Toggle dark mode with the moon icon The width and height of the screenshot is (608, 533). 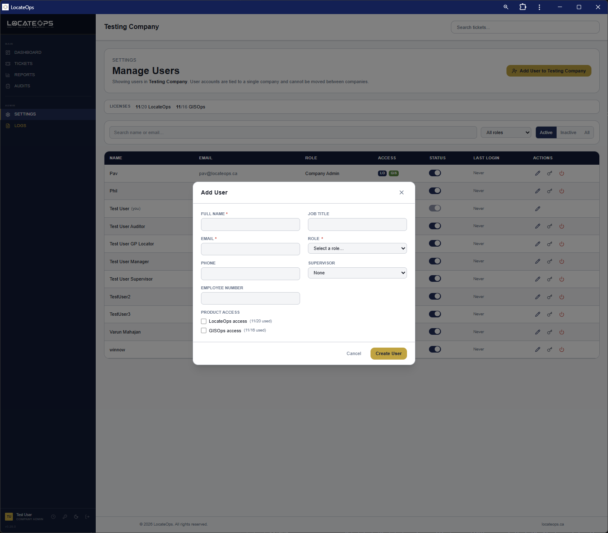(76, 516)
